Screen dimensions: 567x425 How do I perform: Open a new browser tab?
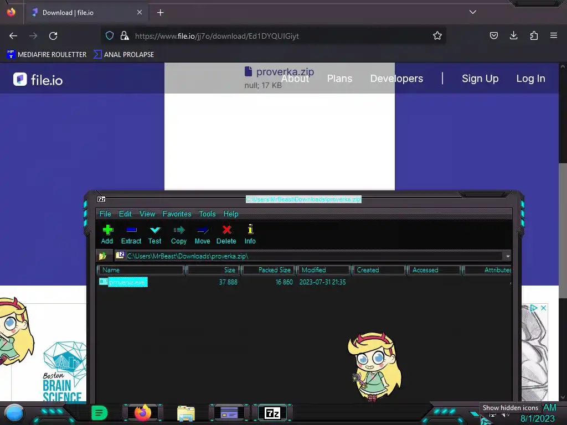(160, 13)
